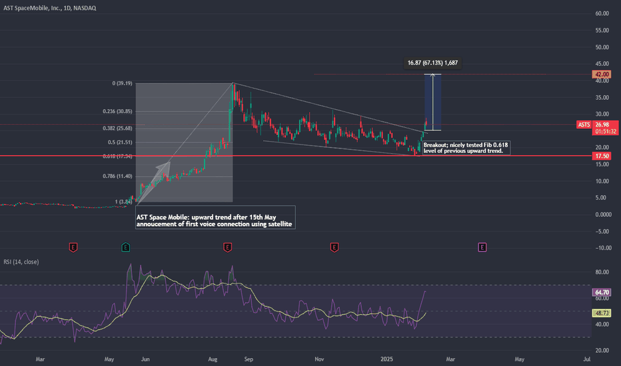
Task: Click the 0.0000 price scale value
Action: (603, 214)
